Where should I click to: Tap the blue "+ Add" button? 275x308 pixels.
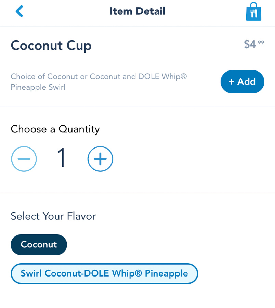point(242,82)
